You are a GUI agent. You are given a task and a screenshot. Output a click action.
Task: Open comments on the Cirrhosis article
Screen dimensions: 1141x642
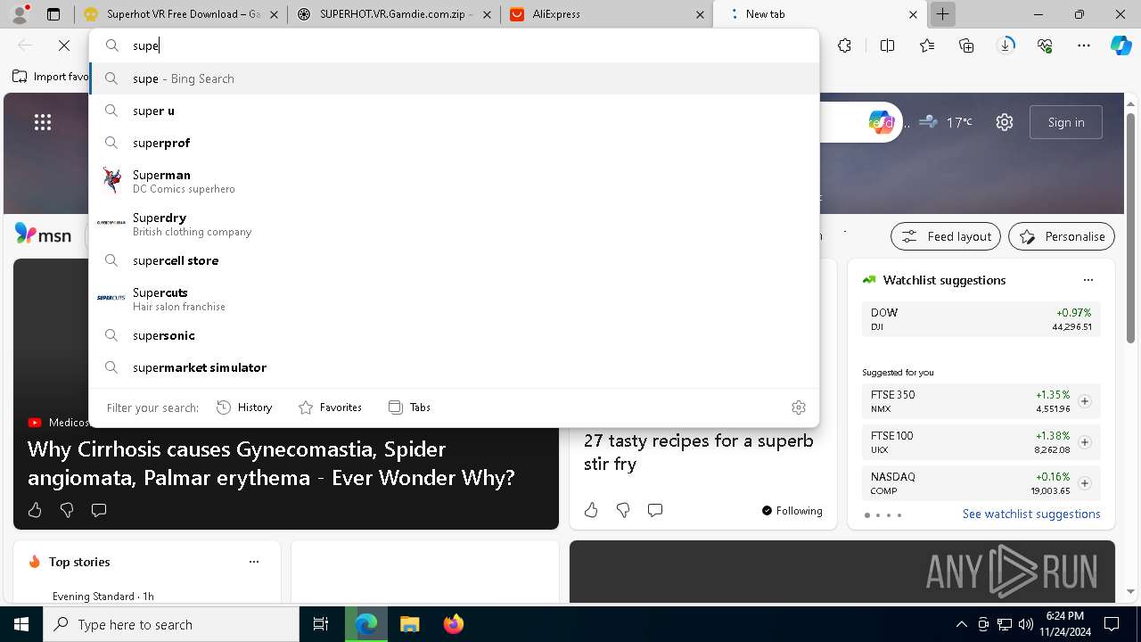(99, 510)
